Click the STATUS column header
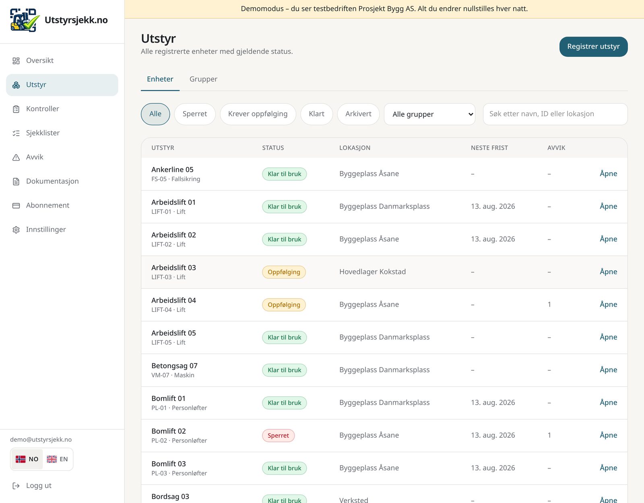Image resolution: width=644 pixels, height=503 pixels. [x=273, y=148]
